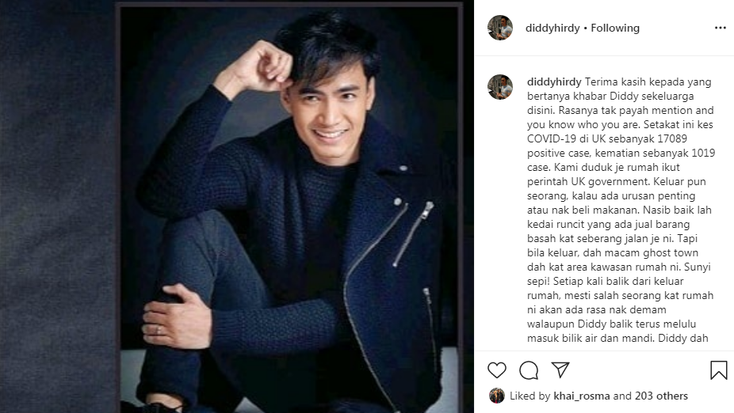Open the three-dot more options menu
Viewport: 734px width, 413px height.
point(721,28)
